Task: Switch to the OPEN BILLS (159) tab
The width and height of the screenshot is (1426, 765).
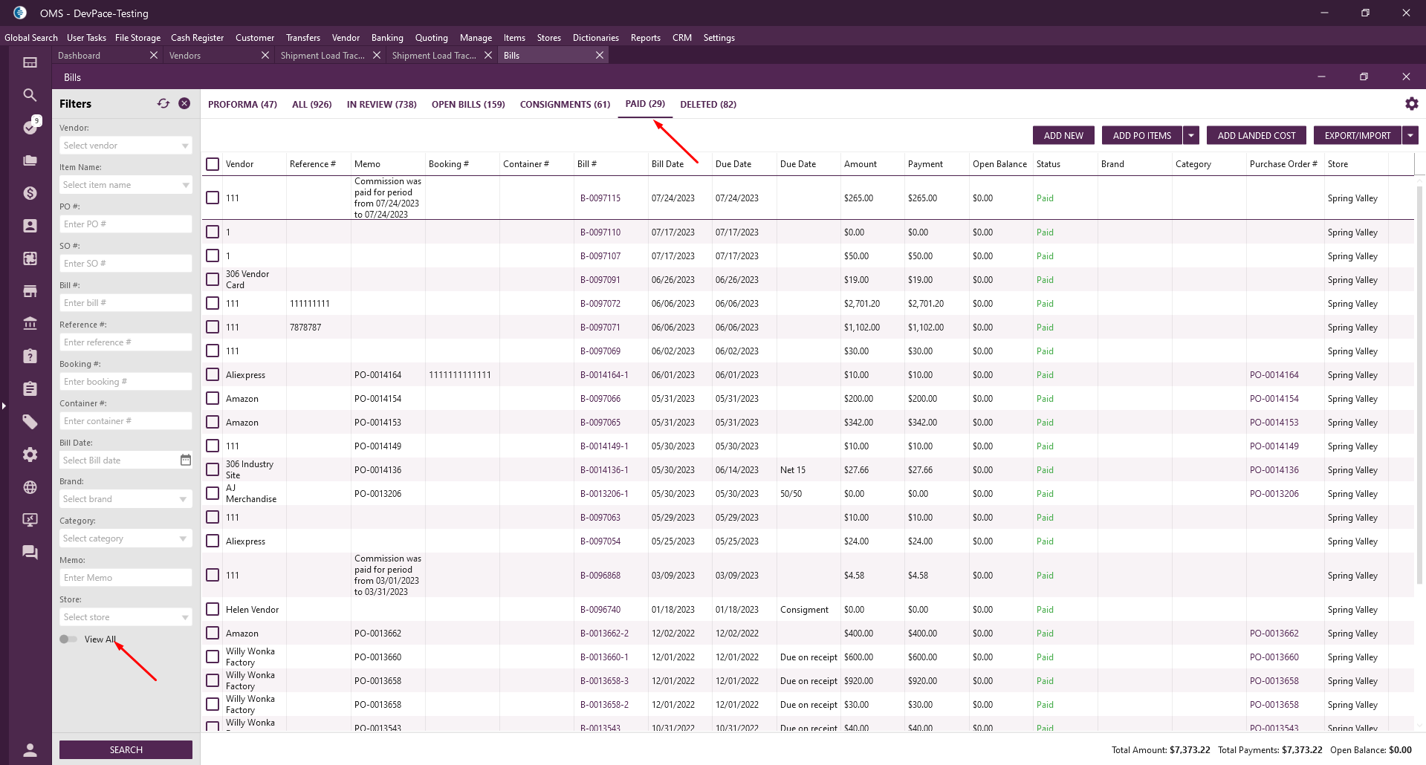Action: [468, 105]
